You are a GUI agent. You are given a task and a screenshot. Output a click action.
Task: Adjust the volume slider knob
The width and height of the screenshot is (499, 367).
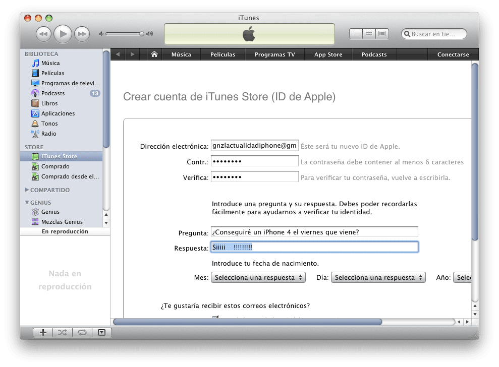point(142,34)
